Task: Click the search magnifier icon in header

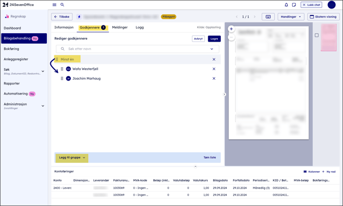Action: click(x=62, y=5)
